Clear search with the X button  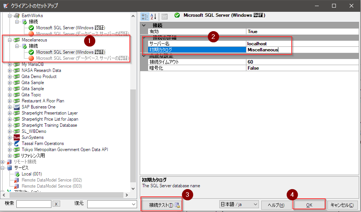point(56,204)
